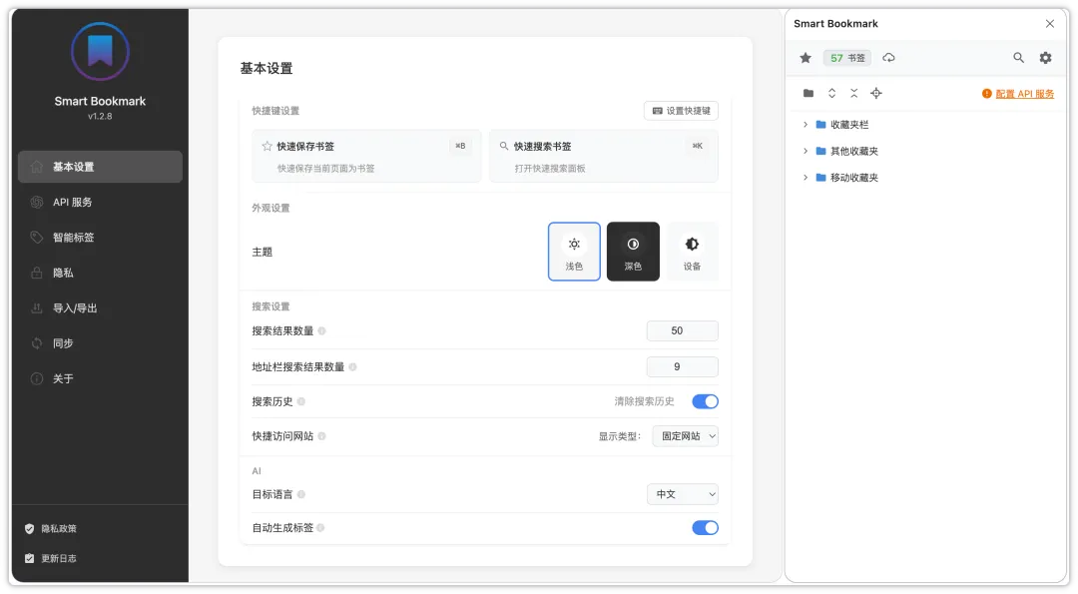Open the 配置 API 服务 link
The height and width of the screenshot is (594, 1078).
(x=1024, y=94)
